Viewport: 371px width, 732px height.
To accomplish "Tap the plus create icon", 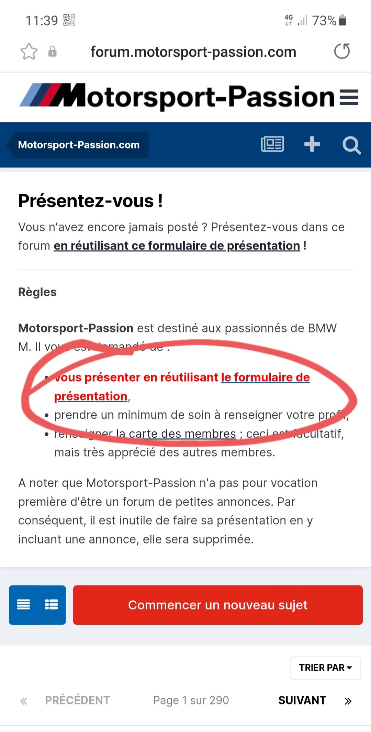I will point(312,144).
